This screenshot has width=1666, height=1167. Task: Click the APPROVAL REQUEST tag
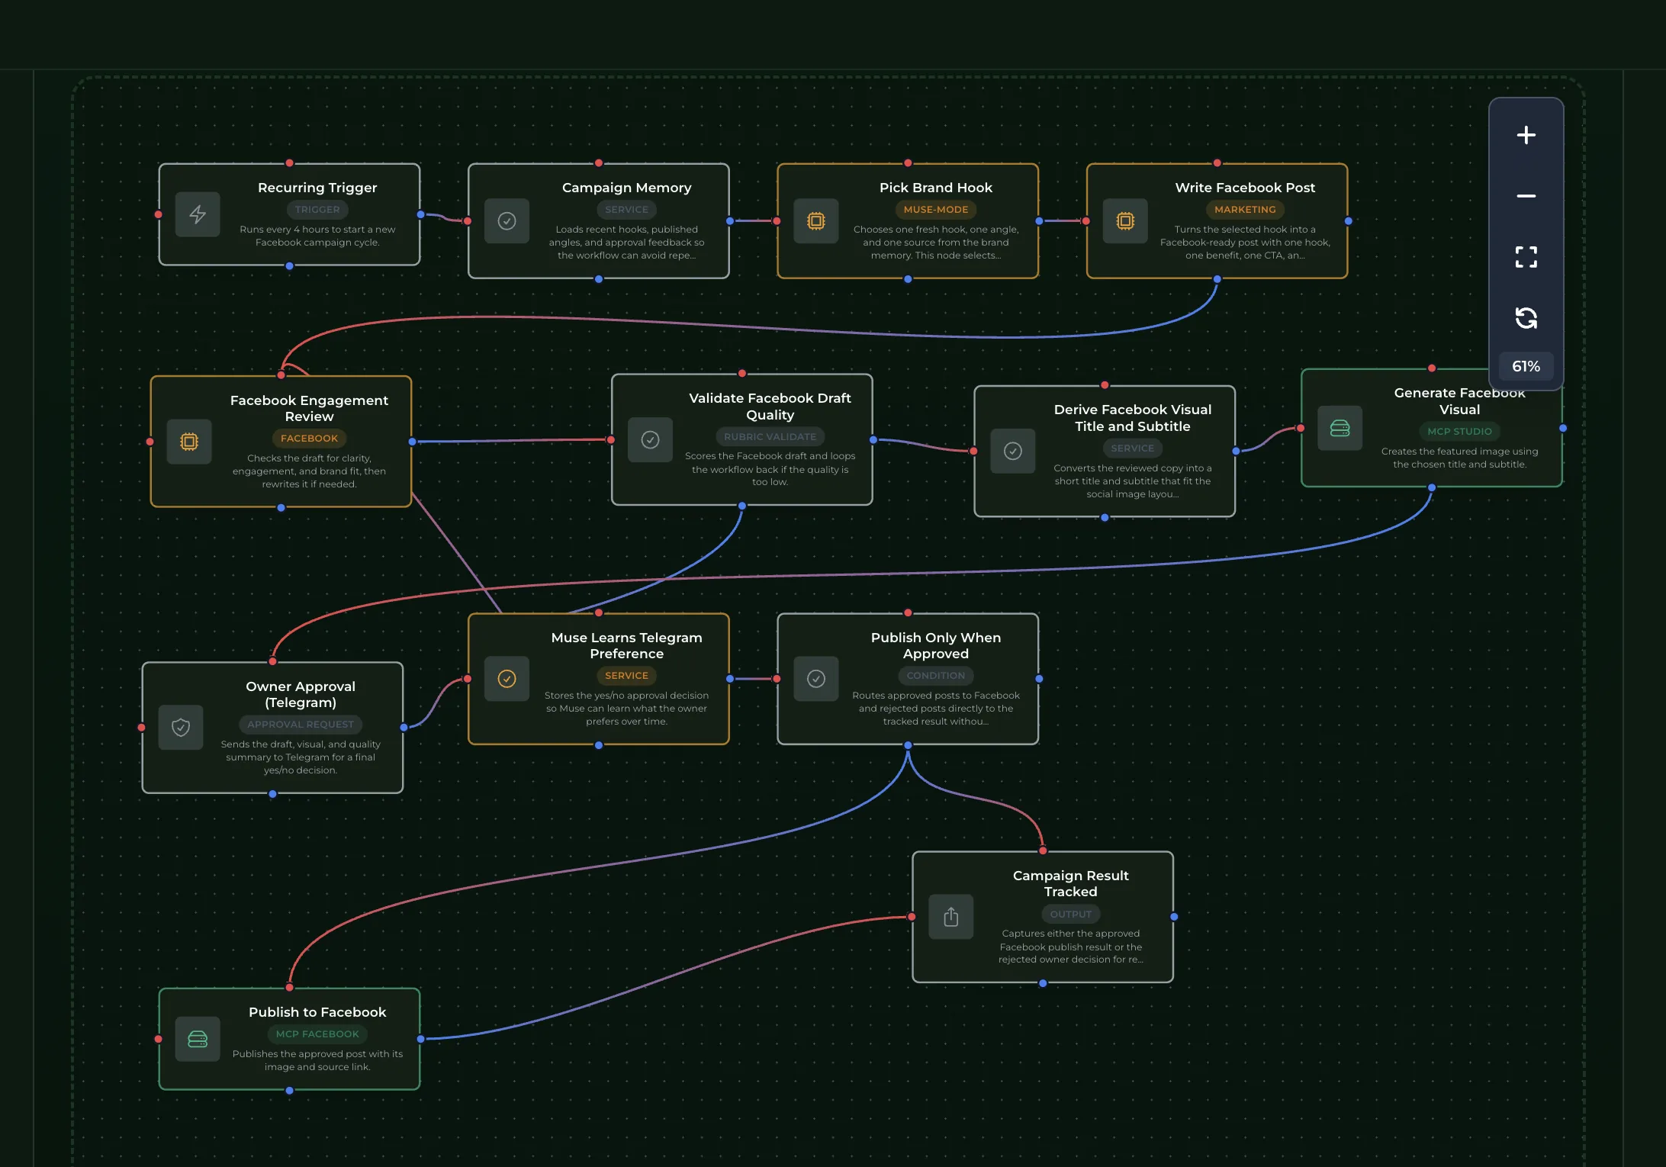click(x=301, y=724)
